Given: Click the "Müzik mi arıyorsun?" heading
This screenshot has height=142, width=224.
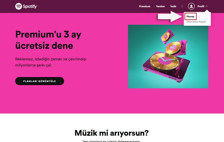Looking at the screenshot, I should (112, 133).
